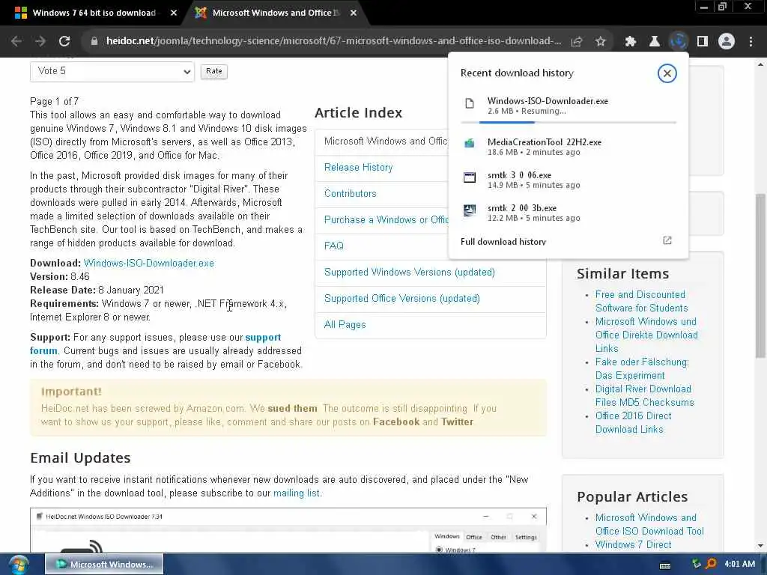Click the smtk 2 00 3b.exe file icon

(x=470, y=210)
